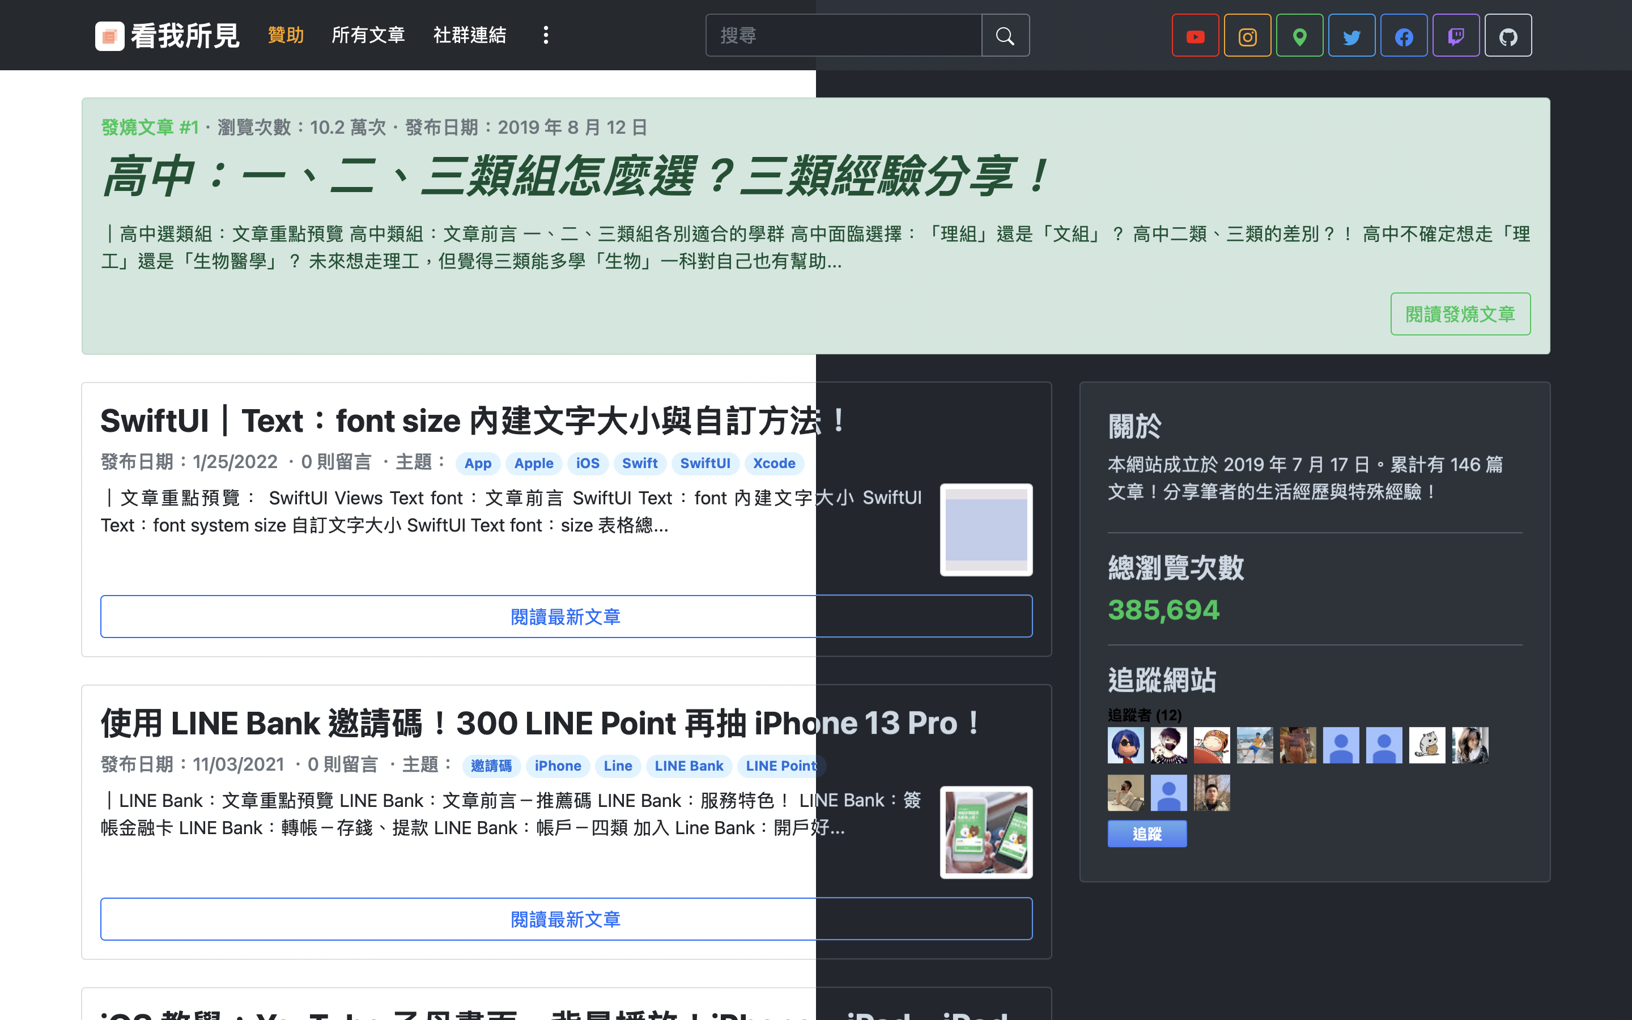Open the Twitch social link icon
The image size is (1632, 1020).
[x=1456, y=36]
